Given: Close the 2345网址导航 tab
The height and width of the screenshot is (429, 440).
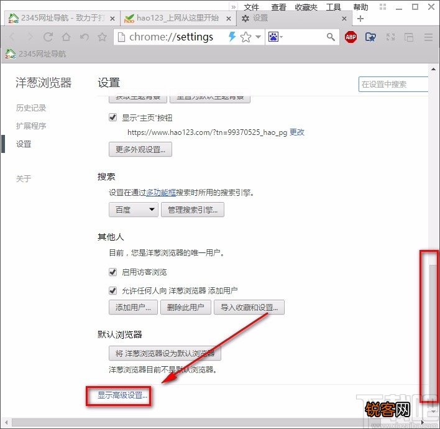Looking at the screenshot, I should (112, 19).
